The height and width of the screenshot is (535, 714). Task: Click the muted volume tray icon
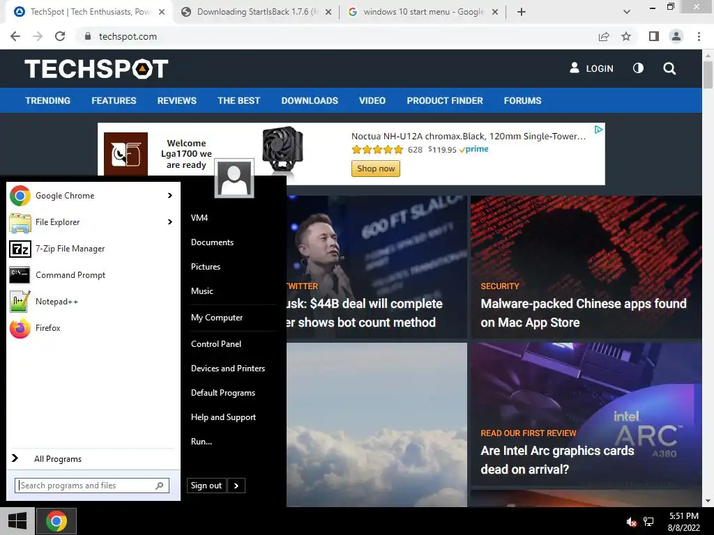click(631, 522)
